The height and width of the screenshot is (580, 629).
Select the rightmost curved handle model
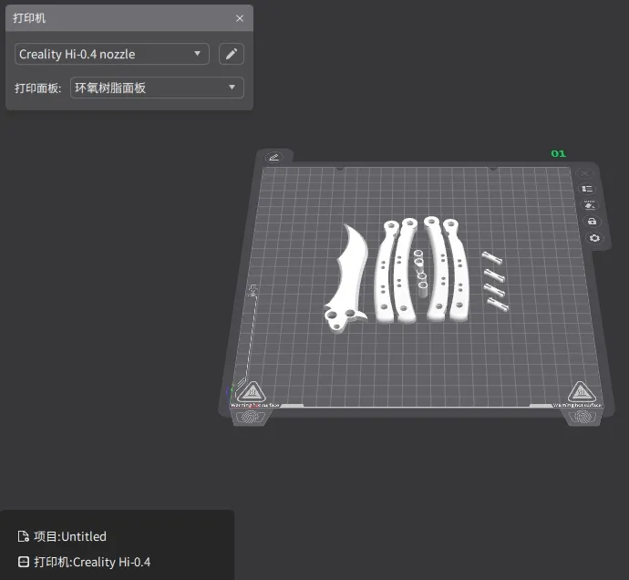(461, 274)
